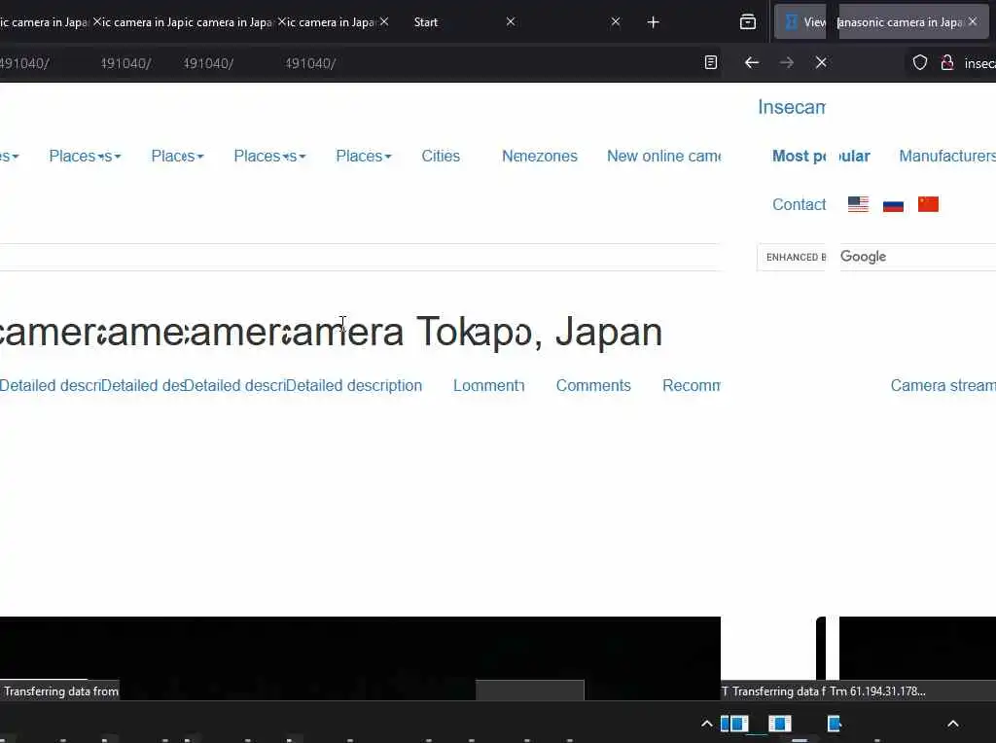Click the fully written Detailed description link
This screenshot has width=996, height=743.
353,385
